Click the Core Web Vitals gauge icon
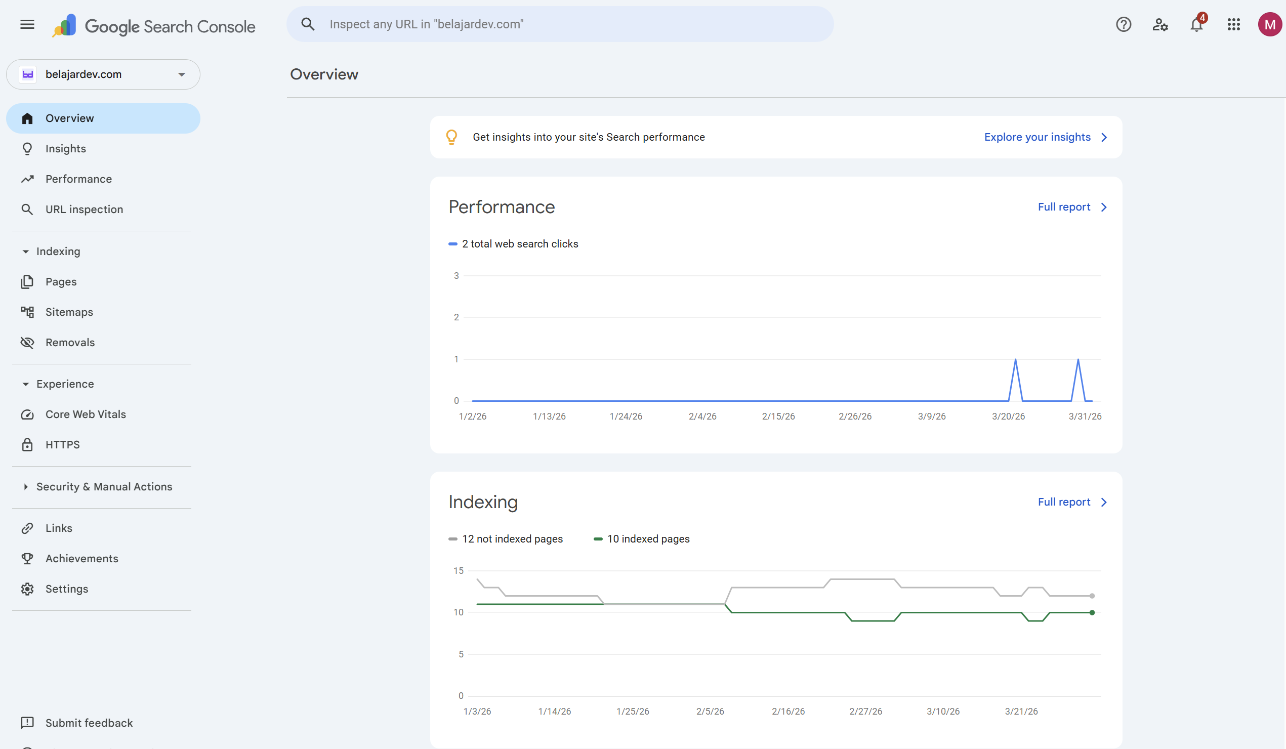 (27, 414)
